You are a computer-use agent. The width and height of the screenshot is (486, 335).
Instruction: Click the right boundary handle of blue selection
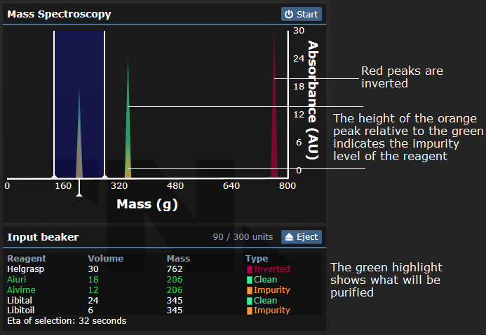coord(104,176)
